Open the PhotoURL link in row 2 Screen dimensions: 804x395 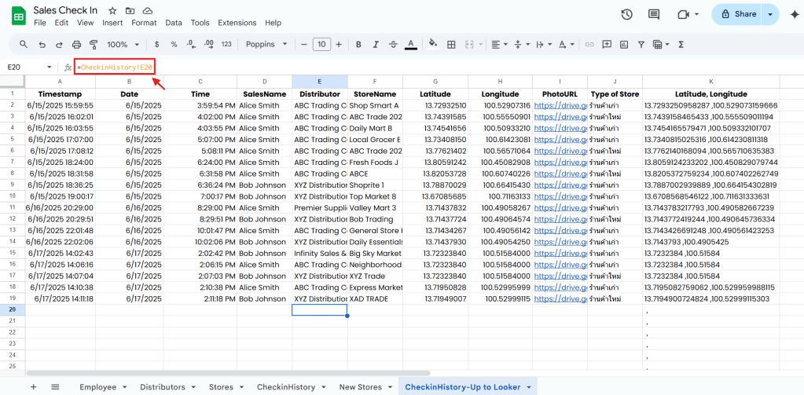coord(559,105)
